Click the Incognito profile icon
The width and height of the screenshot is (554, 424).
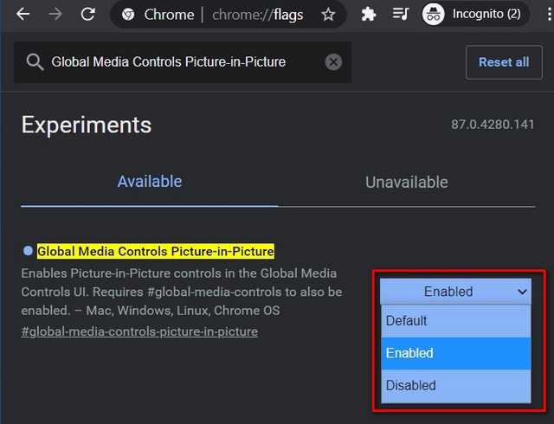[433, 15]
